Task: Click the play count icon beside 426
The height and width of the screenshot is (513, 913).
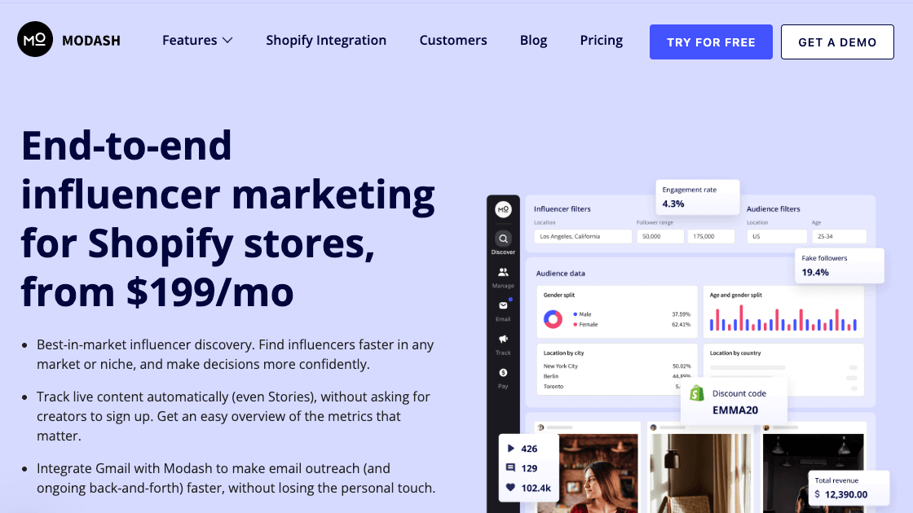Action: (510, 449)
